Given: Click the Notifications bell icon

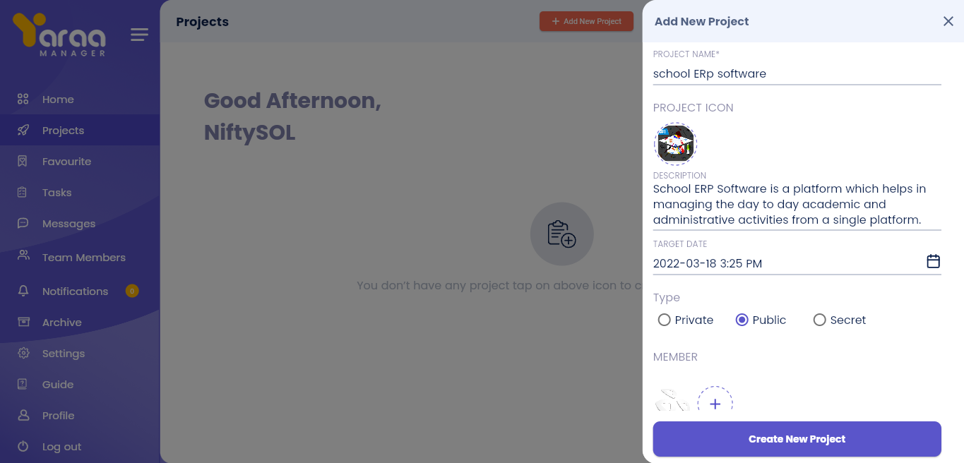Looking at the screenshot, I should [x=23, y=291].
